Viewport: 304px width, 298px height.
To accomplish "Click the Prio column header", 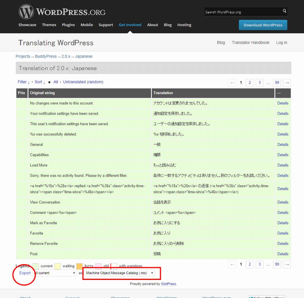I will [21, 93].
